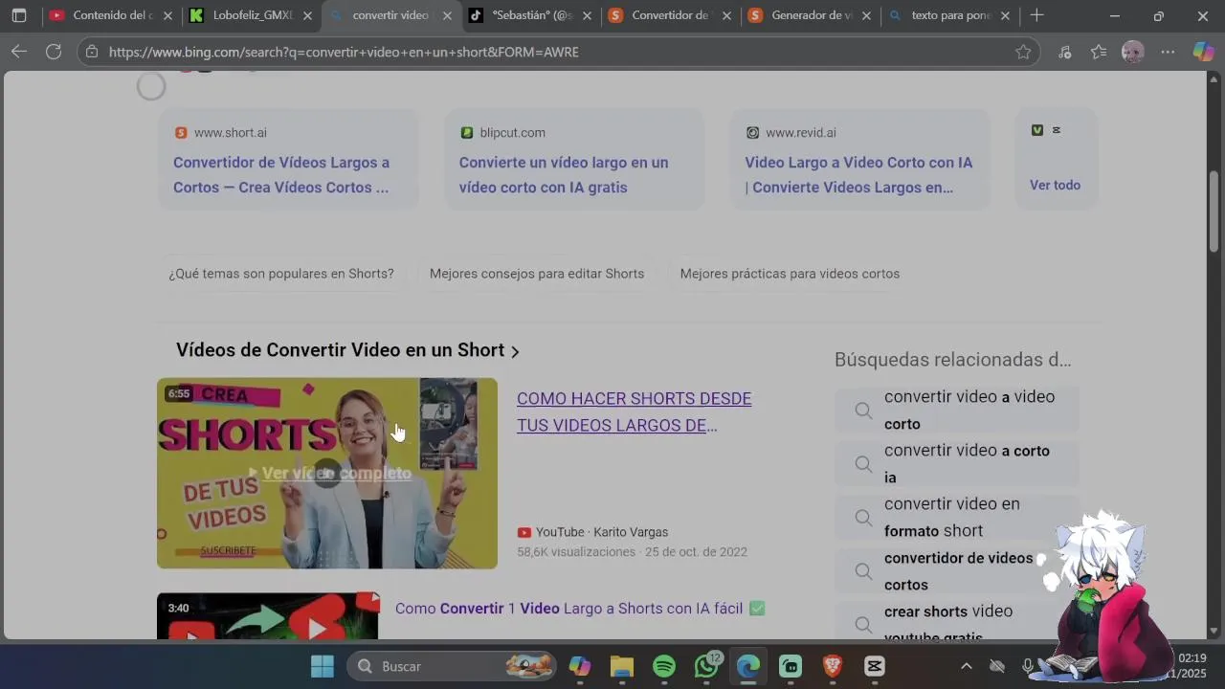Open the Copilot sidebar icon
The image size is (1225, 689).
pyautogui.click(x=1204, y=52)
